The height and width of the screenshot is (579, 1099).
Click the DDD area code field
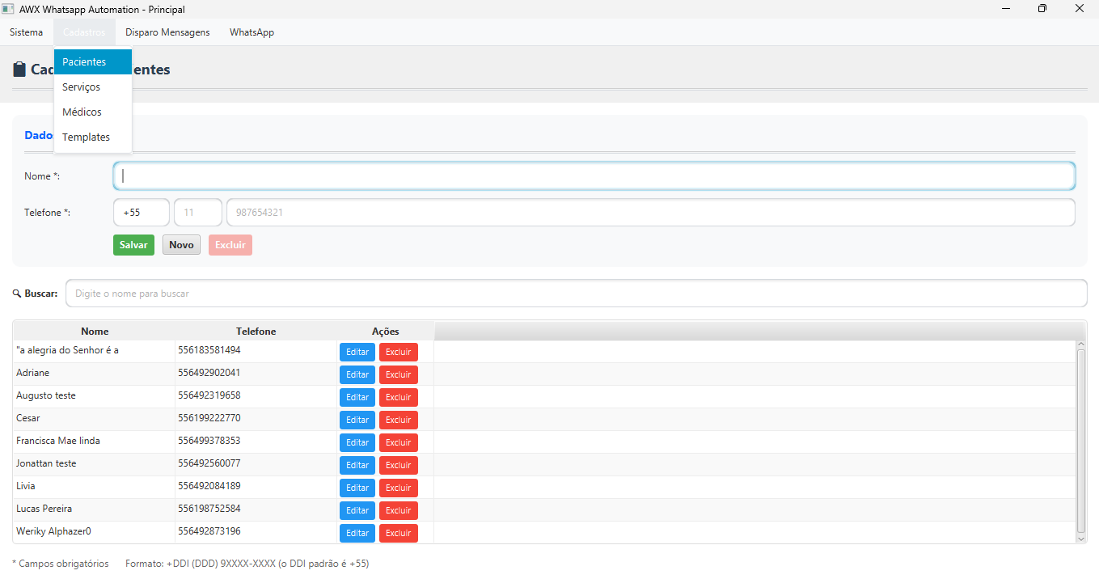[x=197, y=213]
